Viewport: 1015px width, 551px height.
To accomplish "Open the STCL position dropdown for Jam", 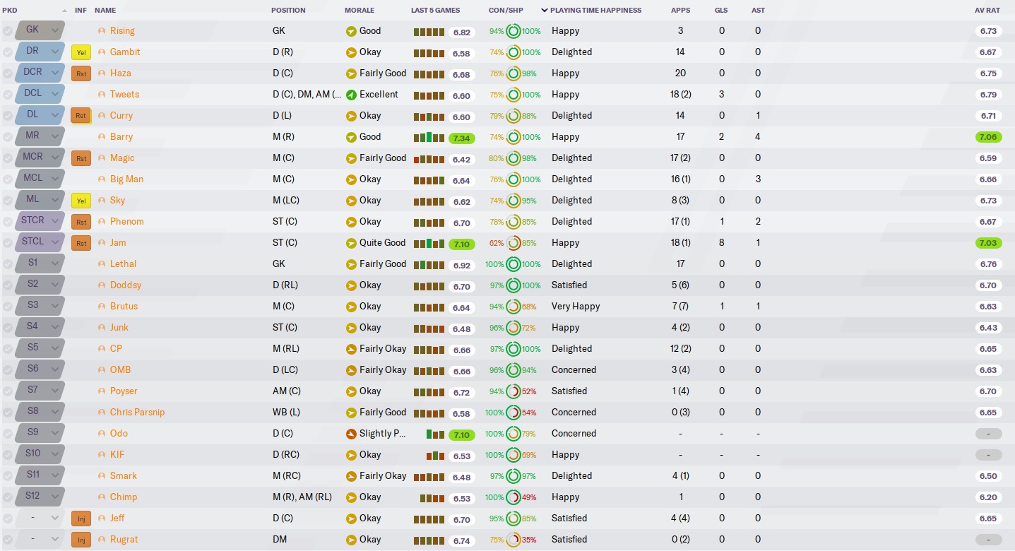I will [55, 242].
